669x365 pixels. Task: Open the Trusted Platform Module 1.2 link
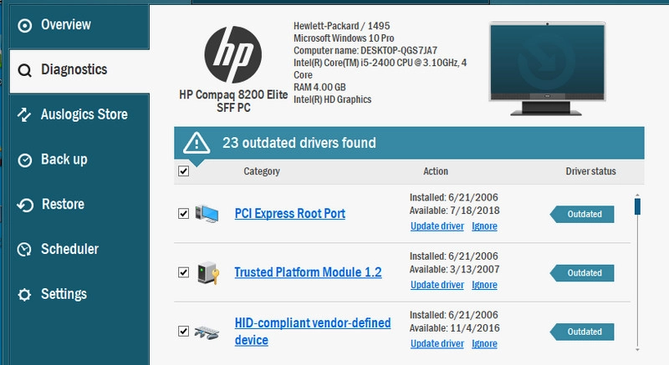pos(308,272)
